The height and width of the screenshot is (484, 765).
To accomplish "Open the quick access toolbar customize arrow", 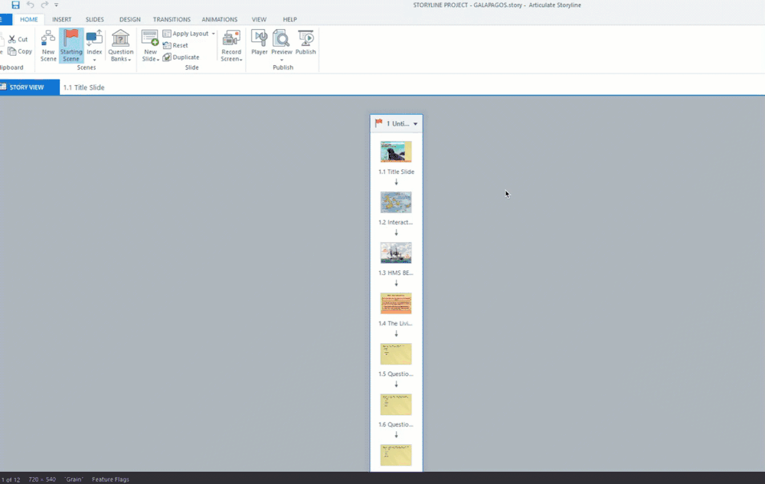I will coord(56,5).
